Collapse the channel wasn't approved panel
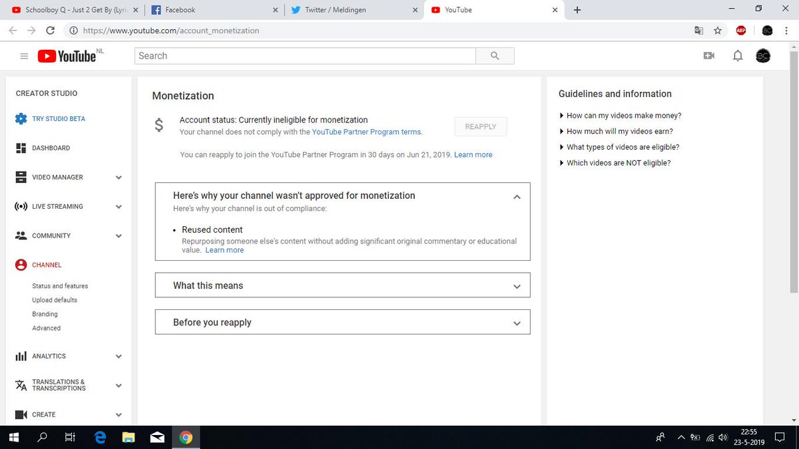Screen dimensions: 799x449 tap(517, 197)
